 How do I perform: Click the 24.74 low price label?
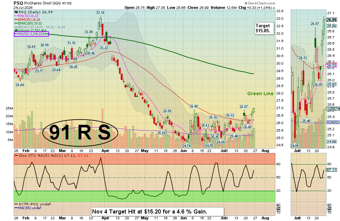pyautogui.click(x=186, y=146)
